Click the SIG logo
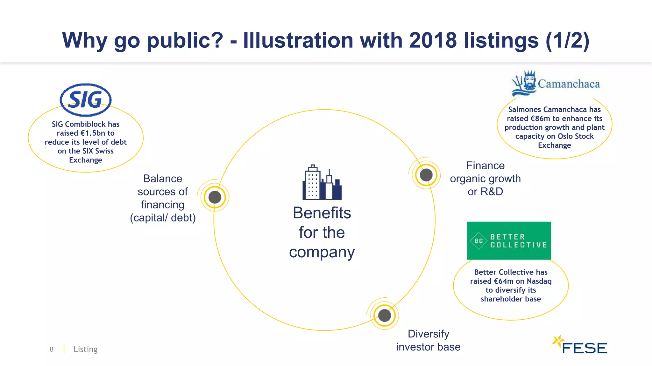The height and width of the screenshot is (366, 652). coord(86,100)
